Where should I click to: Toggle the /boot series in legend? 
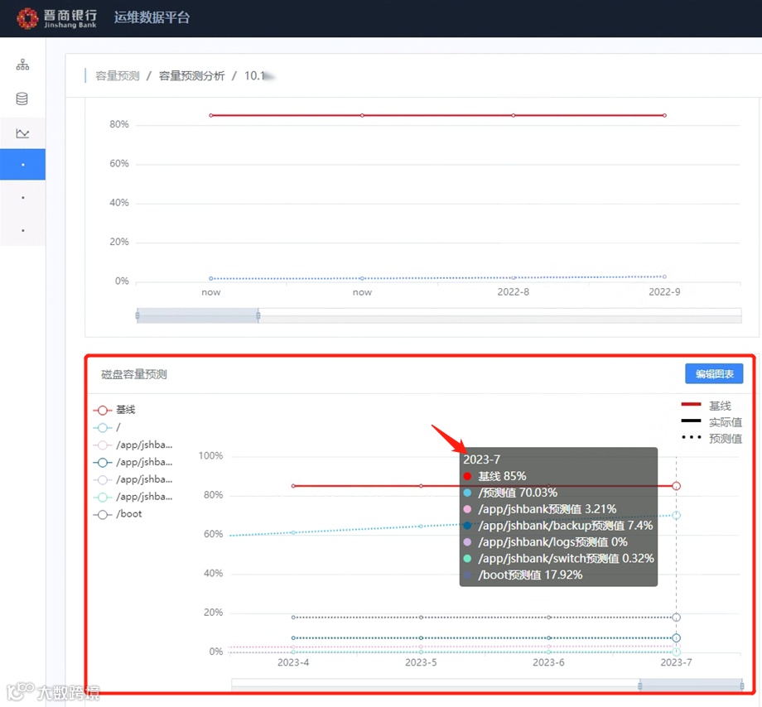pos(118,514)
